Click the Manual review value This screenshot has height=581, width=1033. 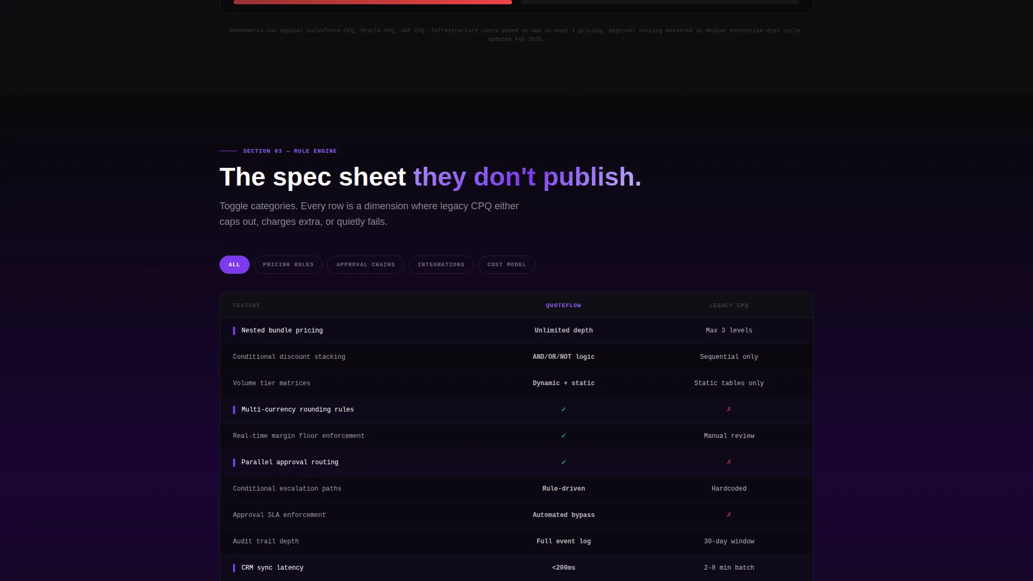coord(729,436)
